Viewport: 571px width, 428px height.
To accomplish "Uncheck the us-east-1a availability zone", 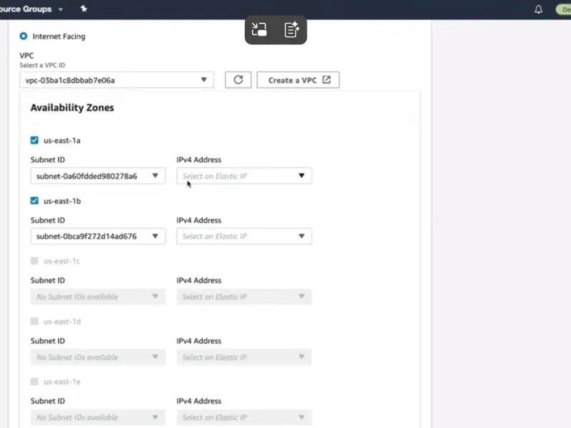I will 34,140.
